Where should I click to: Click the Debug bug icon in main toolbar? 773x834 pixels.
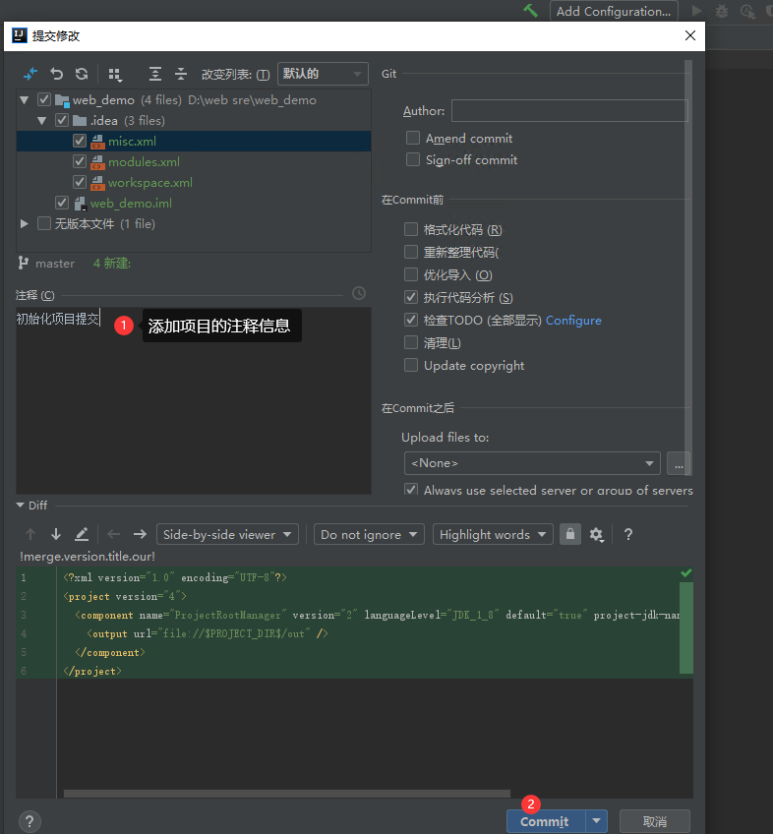[722, 10]
